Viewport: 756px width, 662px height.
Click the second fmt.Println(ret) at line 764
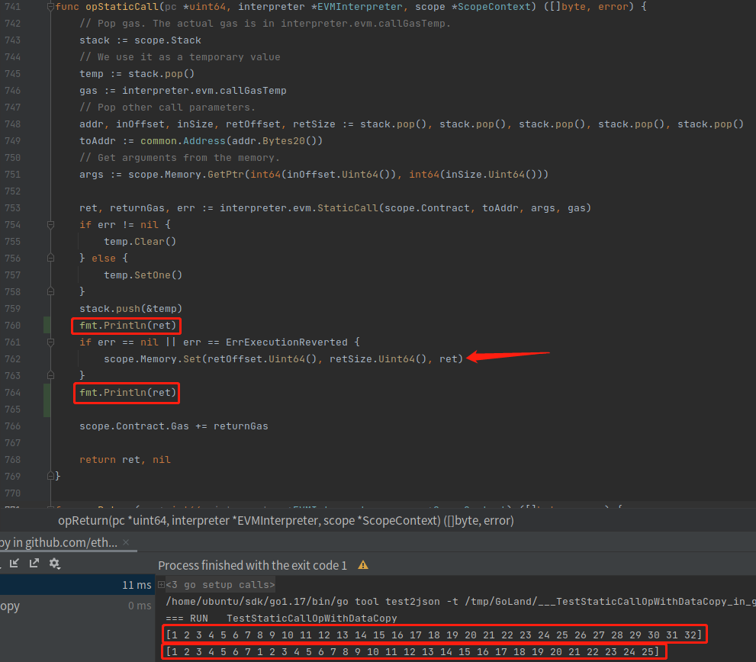(x=128, y=393)
